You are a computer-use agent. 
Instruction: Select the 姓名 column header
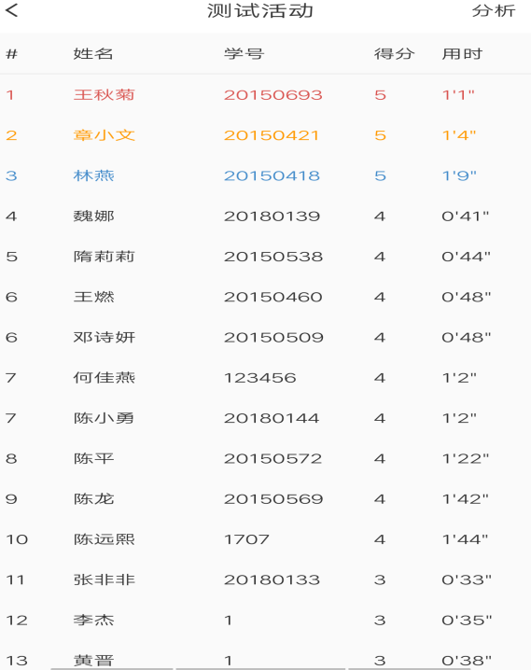pyautogui.click(x=93, y=54)
